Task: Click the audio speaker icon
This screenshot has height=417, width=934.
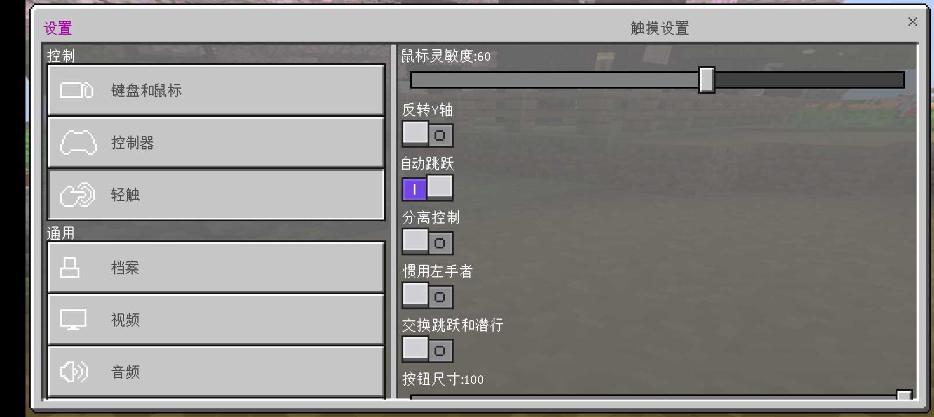Action: [74, 372]
